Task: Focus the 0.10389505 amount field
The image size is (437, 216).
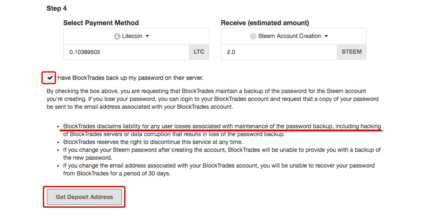Action: [126, 52]
